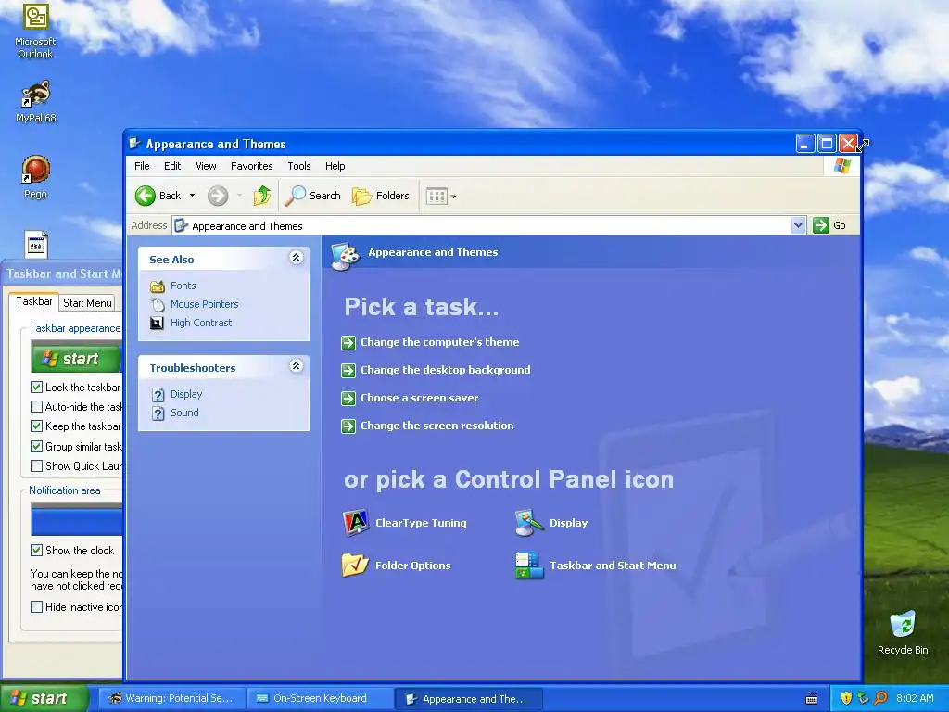Click the Address bar input field

coord(482,226)
